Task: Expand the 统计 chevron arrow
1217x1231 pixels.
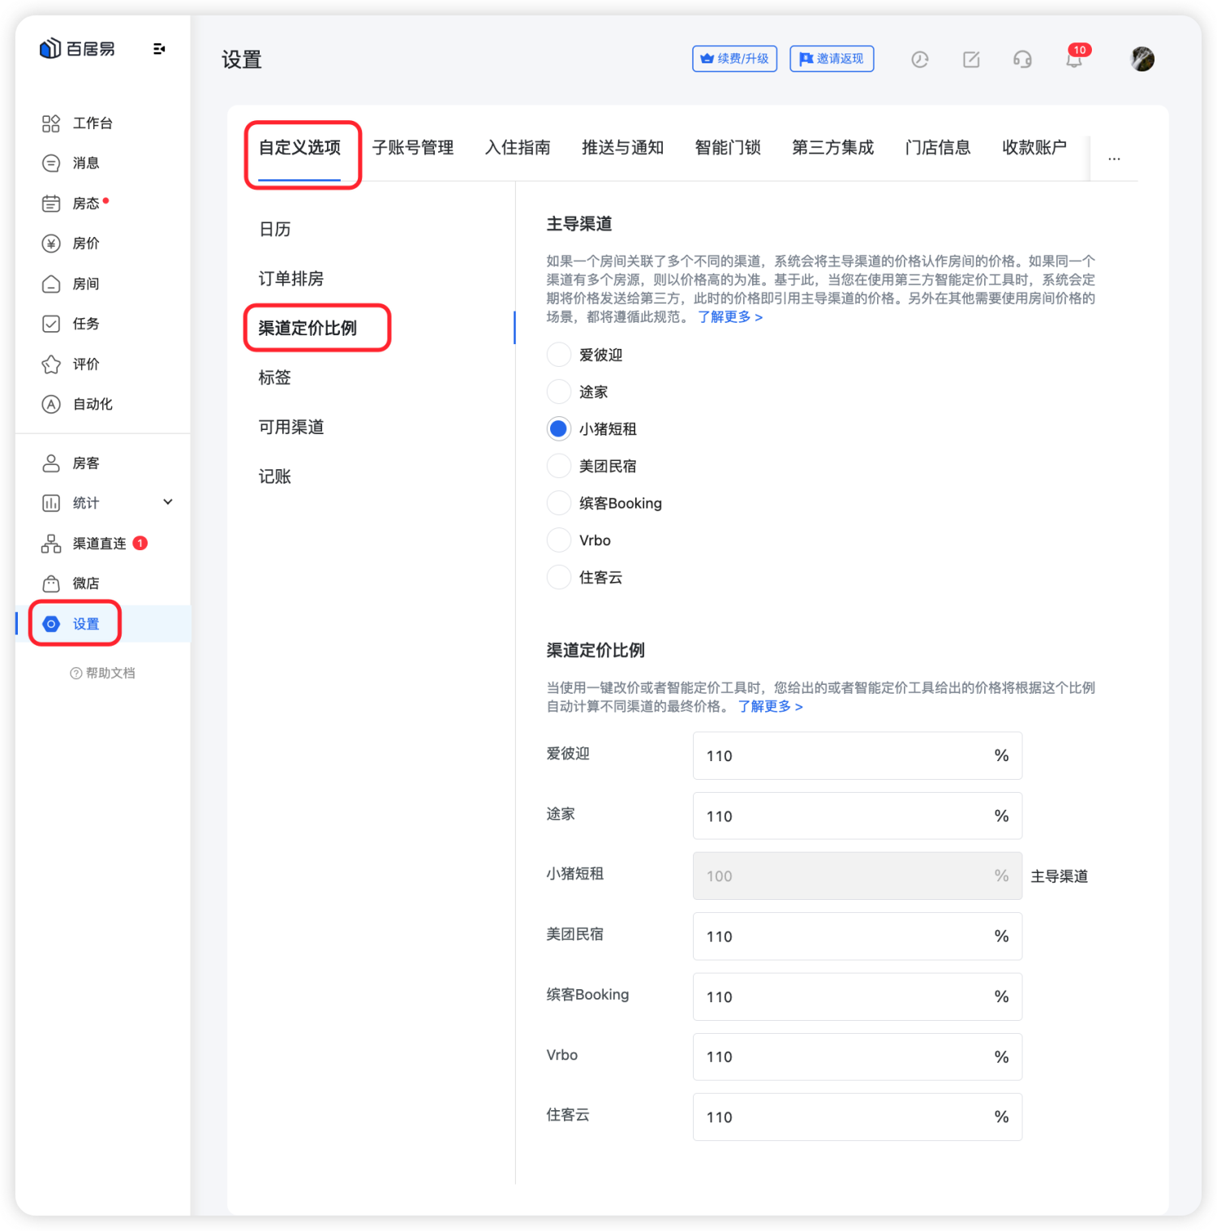Action: pos(168,502)
